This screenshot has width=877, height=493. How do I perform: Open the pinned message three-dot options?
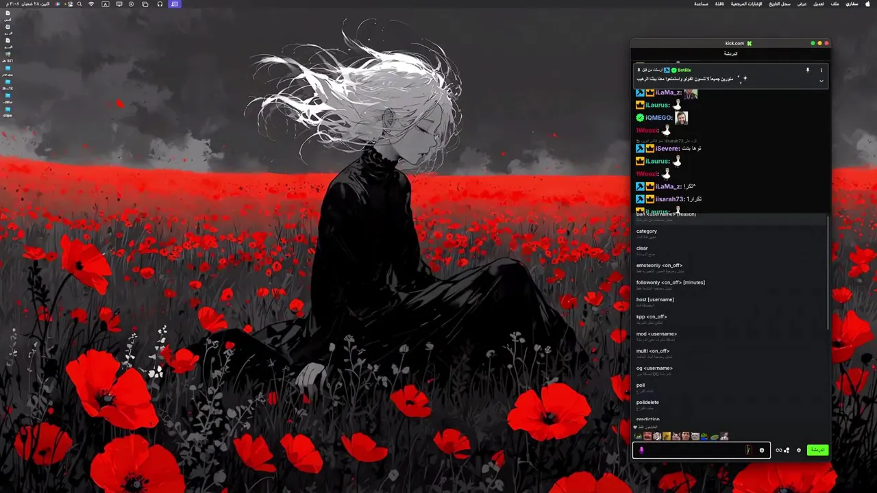[821, 70]
